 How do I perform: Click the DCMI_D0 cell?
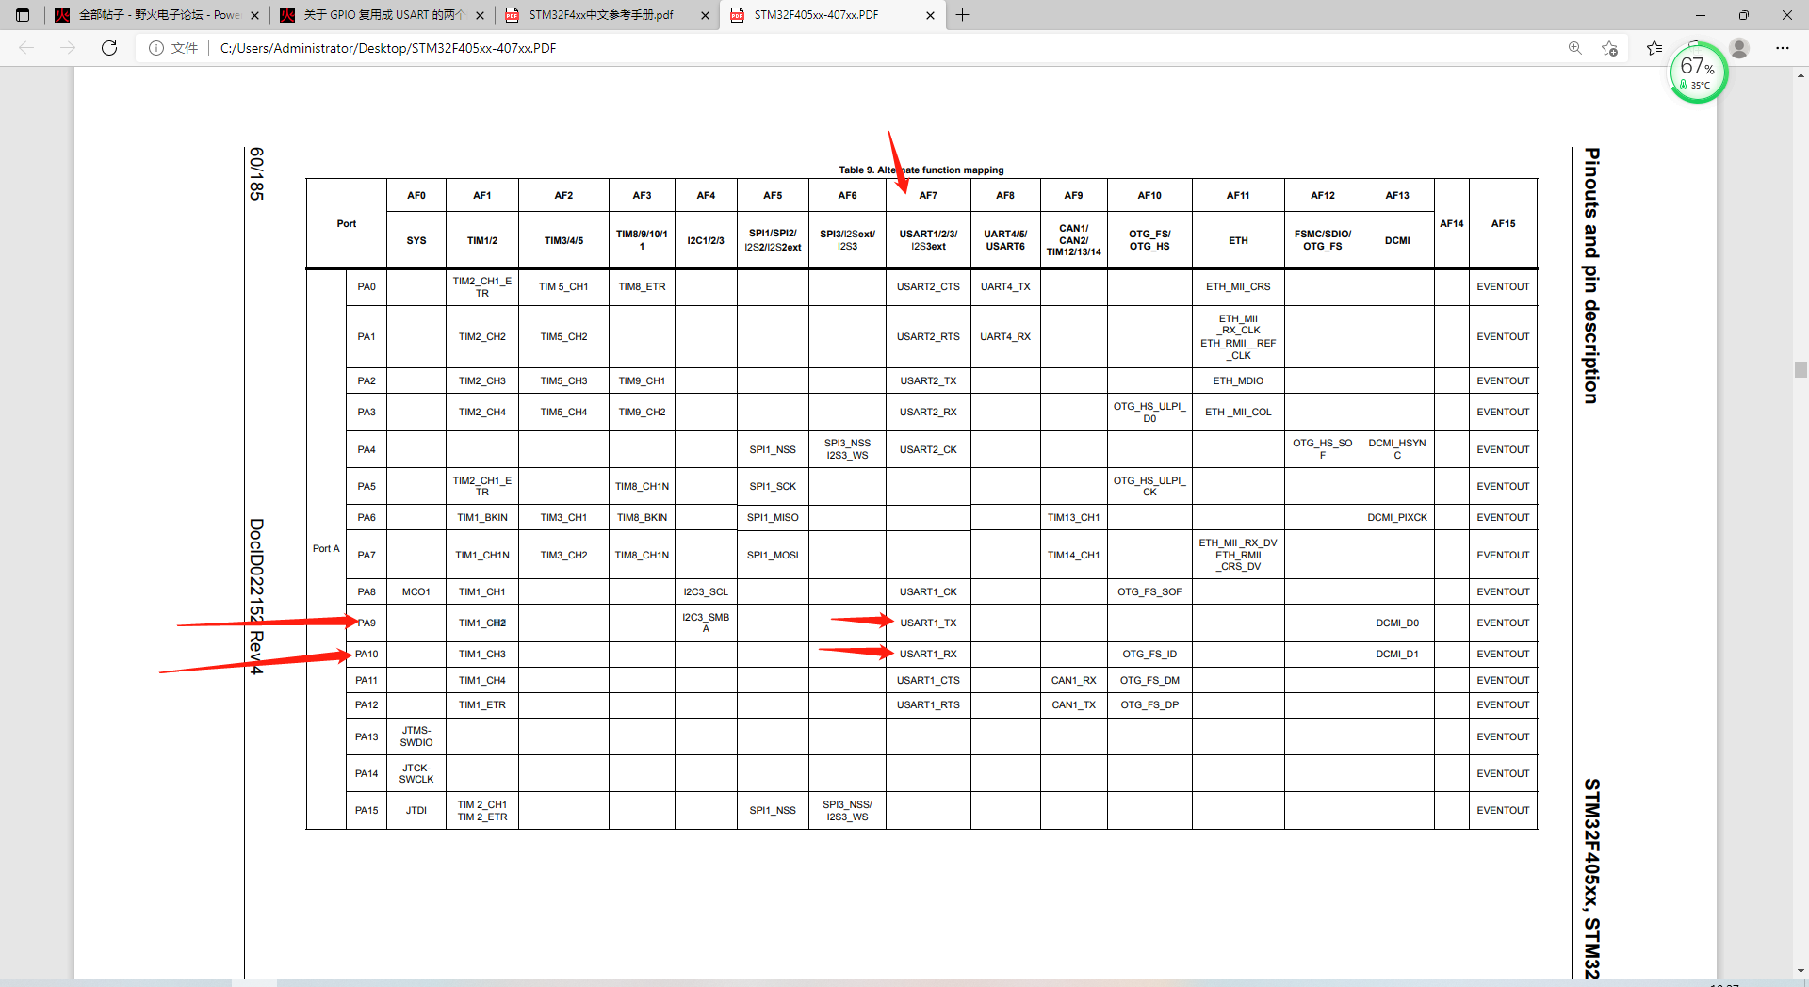(1397, 623)
